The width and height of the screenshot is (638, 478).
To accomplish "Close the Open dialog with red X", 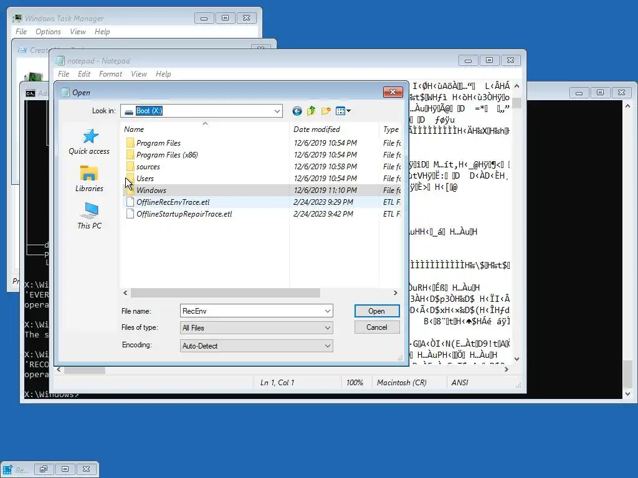I will coord(393,92).
